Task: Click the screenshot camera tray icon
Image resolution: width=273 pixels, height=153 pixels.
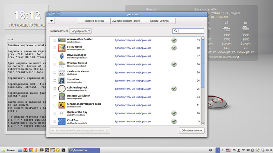Action: pos(234,150)
